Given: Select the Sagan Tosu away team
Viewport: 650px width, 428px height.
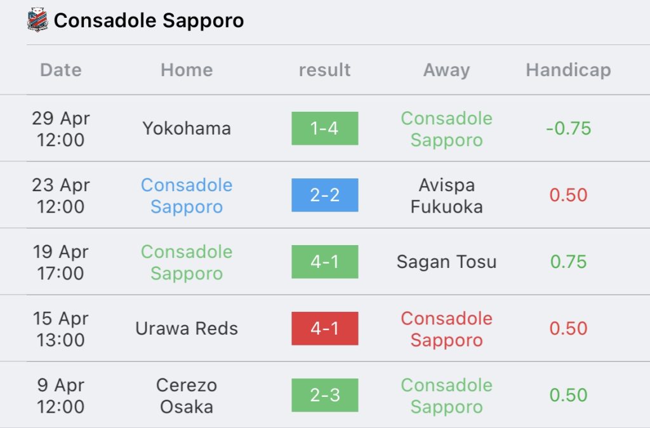Looking at the screenshot, I should pyautogui.click(x=446, y=262).
